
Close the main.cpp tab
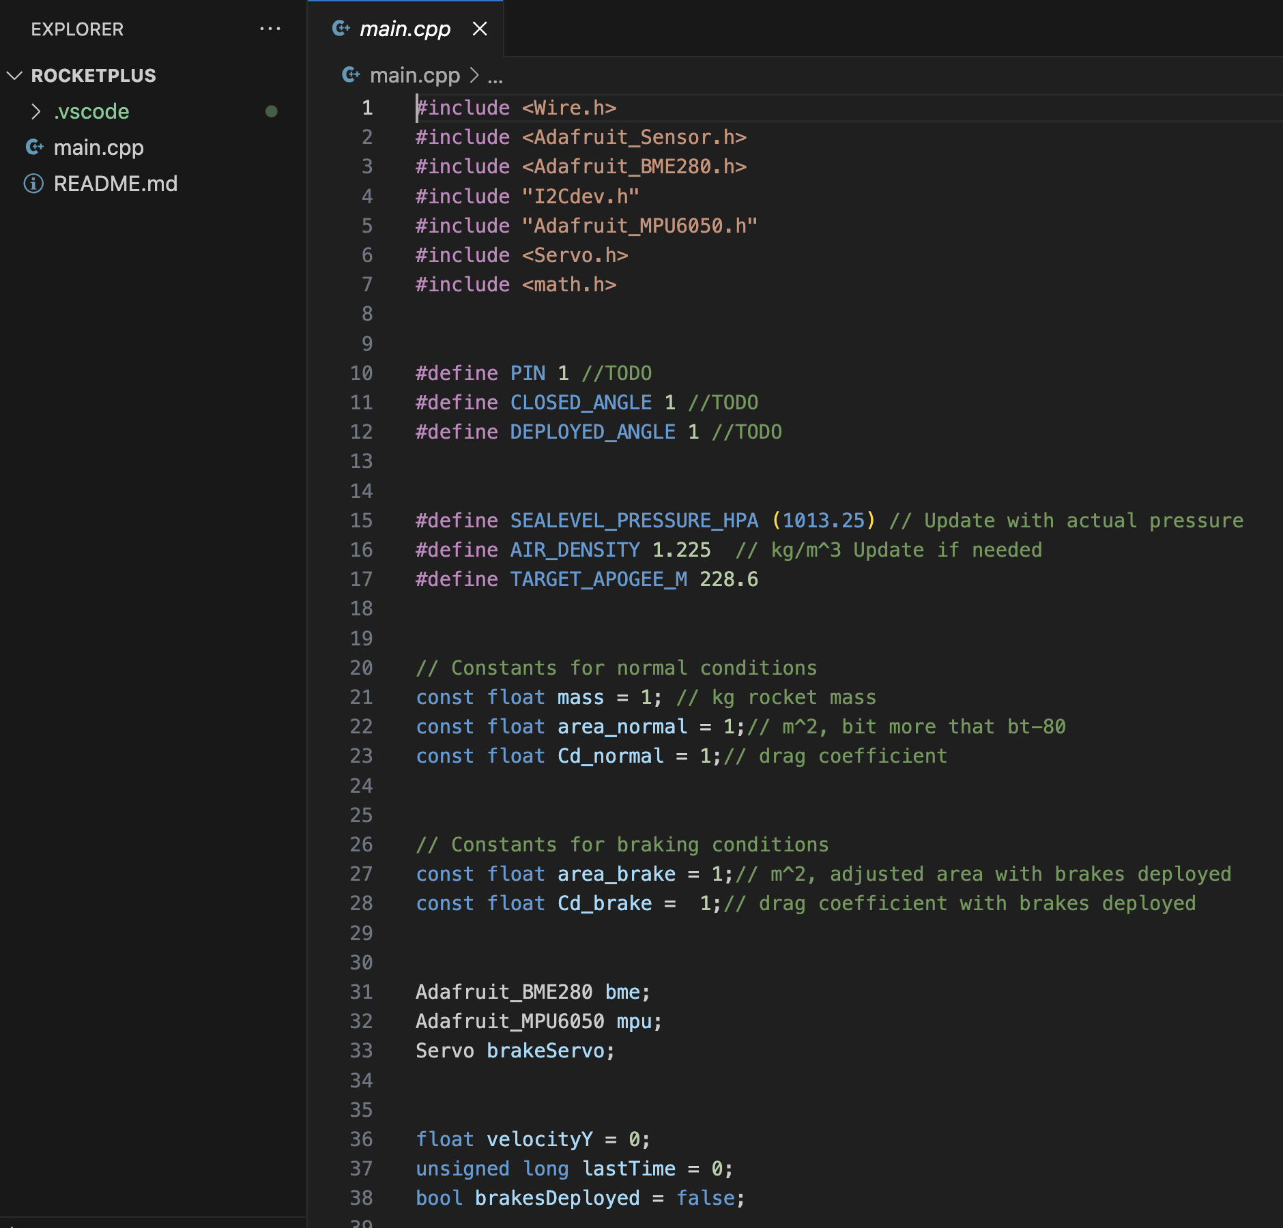tap(480, 29)
